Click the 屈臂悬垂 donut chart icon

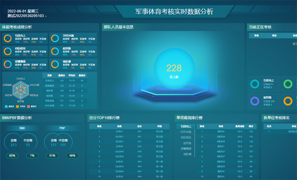point(8,64)
